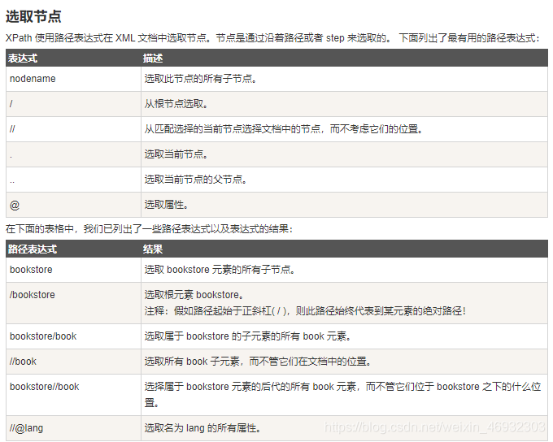Screen dimensions: 553x442
Task: Click the 结果 column header
Action: 153,249
